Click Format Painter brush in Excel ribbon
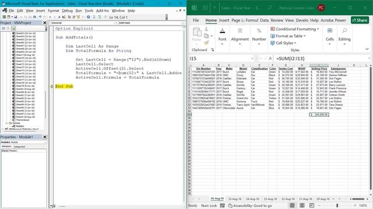 (x=206, y=43)
